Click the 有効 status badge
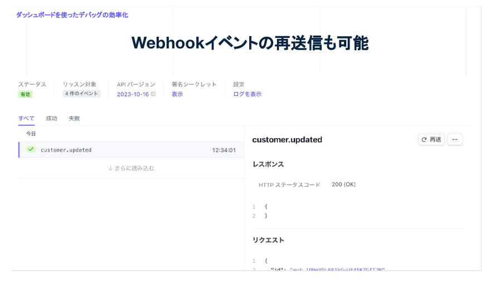This screenshot has width=495, height=284. click(x=26, y=95)
